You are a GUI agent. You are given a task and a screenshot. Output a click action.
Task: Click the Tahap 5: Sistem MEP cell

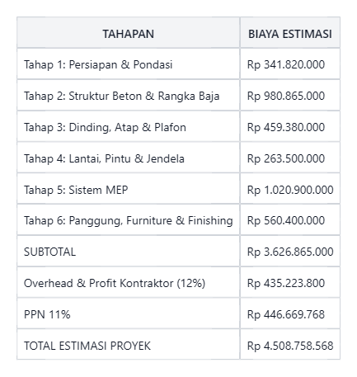(128, 189)
